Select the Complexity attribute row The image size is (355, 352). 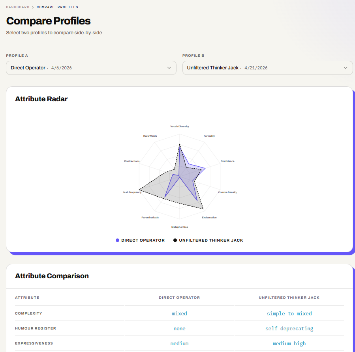(x=179, y=313)
